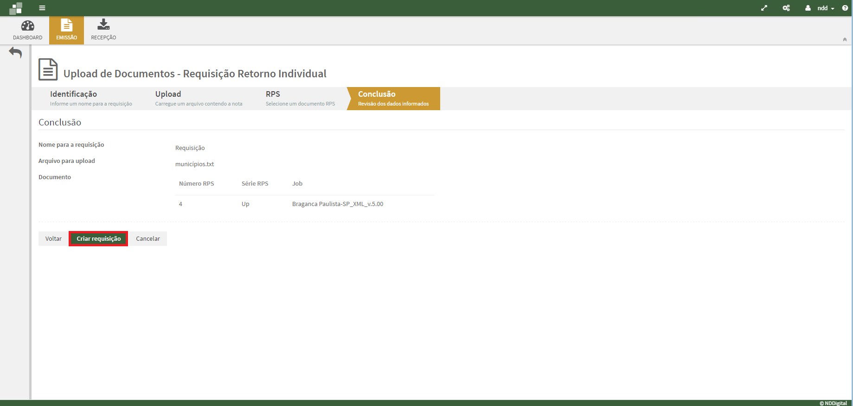Jump to the Identificação wizard step
The height and width of the screenshot is (406, 853).
(91, 98)
